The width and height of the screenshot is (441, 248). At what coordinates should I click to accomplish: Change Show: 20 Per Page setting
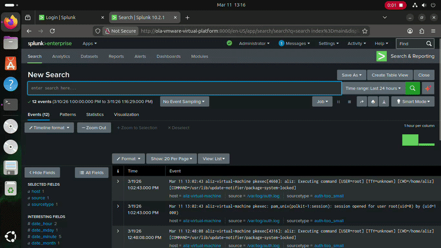click(x=171, y=159)
